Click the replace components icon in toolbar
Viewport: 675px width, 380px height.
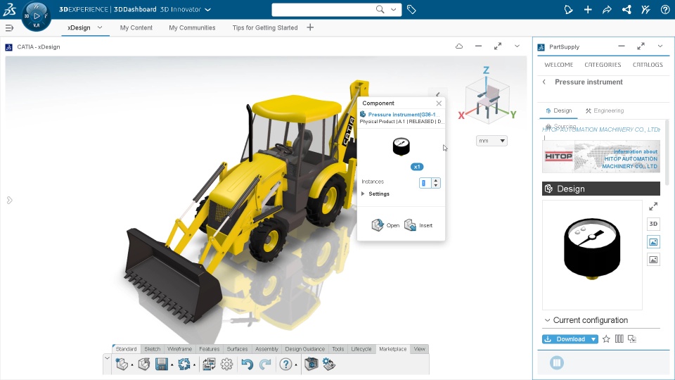click(209, 365)
